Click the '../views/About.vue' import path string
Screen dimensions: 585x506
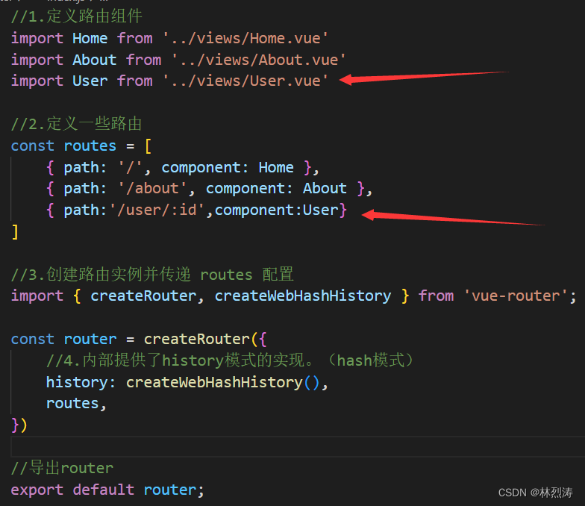[259, 60]
